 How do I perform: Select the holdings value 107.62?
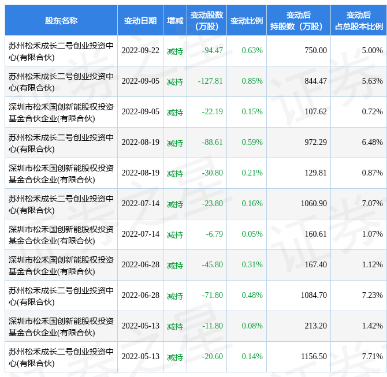[x=315, y=112]
